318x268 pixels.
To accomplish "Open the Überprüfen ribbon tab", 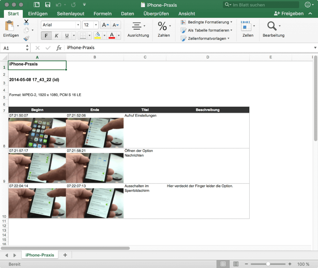I will point(156,14).
